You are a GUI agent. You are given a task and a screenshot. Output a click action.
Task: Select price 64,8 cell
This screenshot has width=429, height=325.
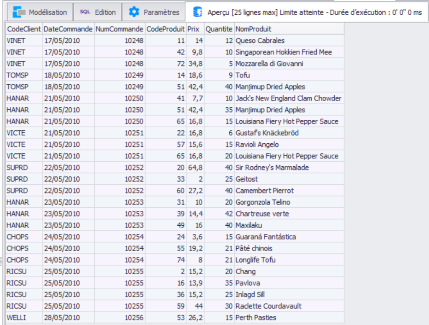195,168
